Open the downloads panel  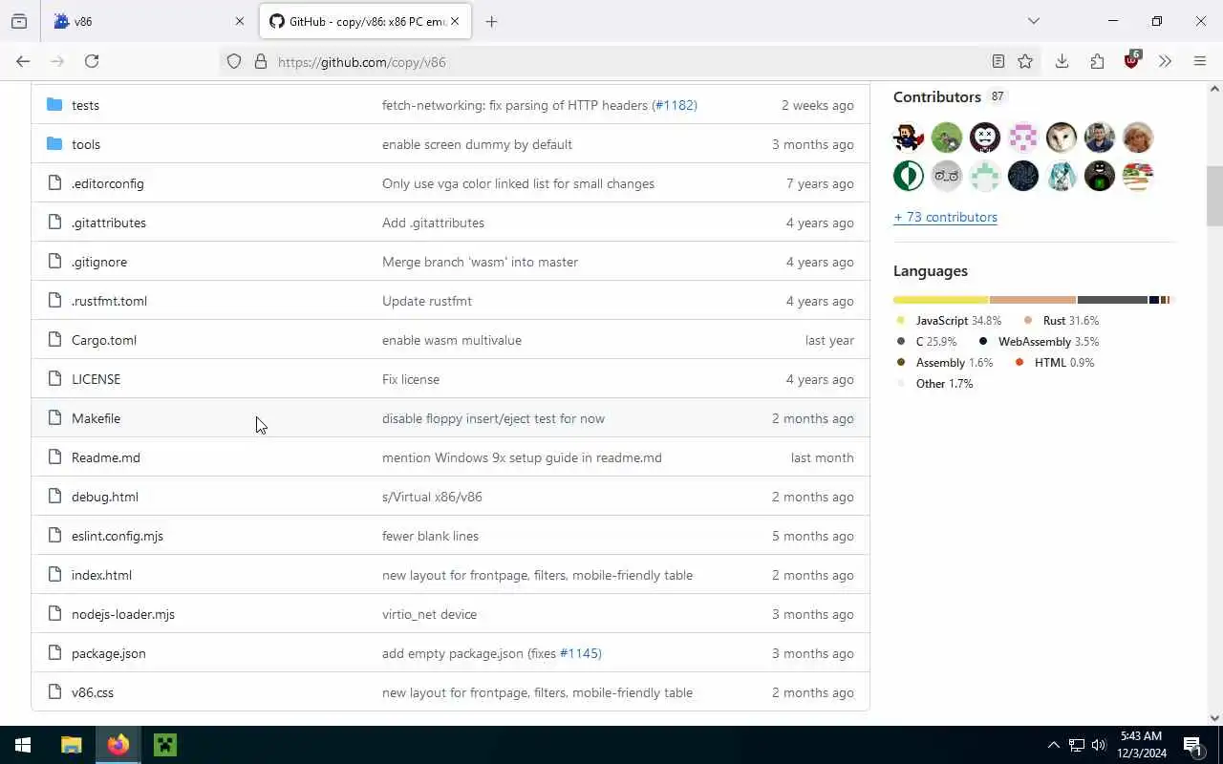pyautogui.click(x=1062, y=61)
